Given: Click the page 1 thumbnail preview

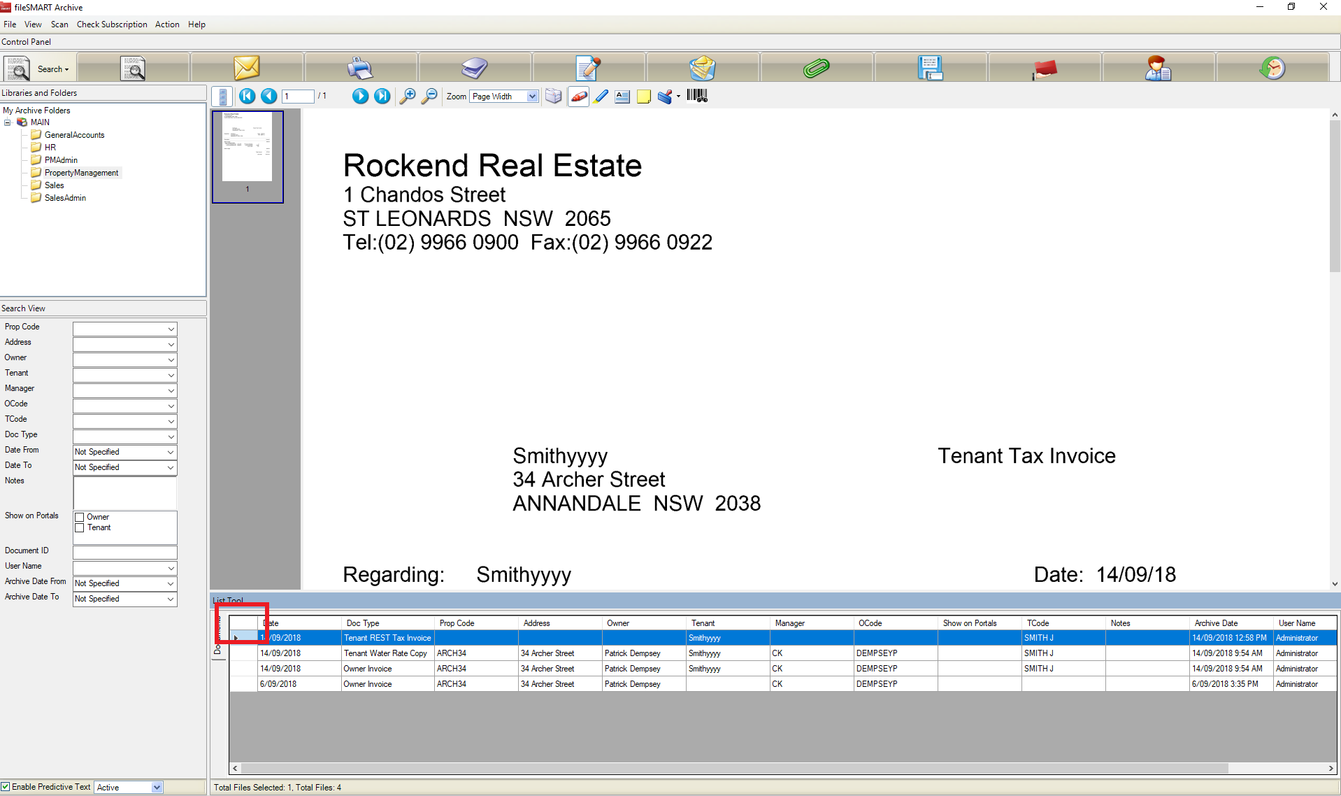Looking at the screenshot, I should (x=248, y=157).
